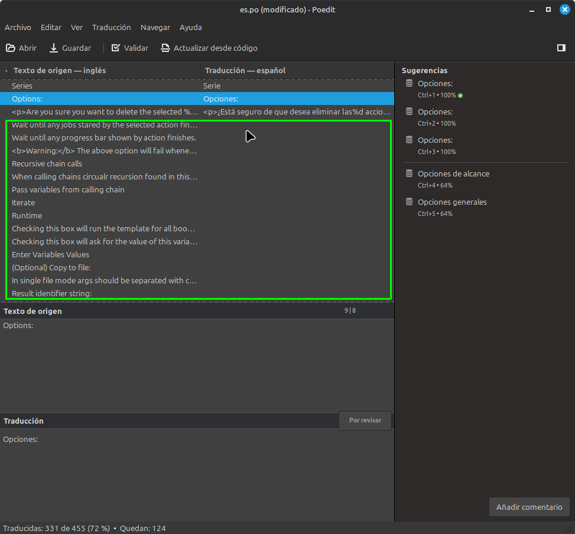The width and height of the screenshot is (575, 534).
Task: Click Actualizar desde código icon
Action: tap(165, 48)
